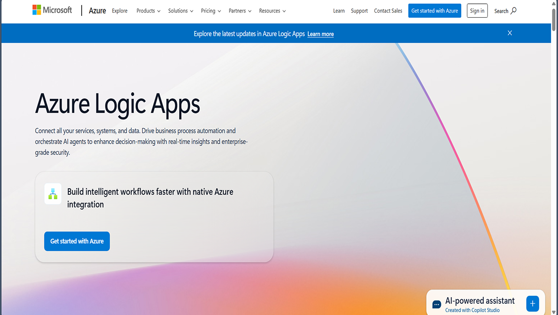
Task: Click the AI assistant chat bubble icon
Action: pos(437,304)
